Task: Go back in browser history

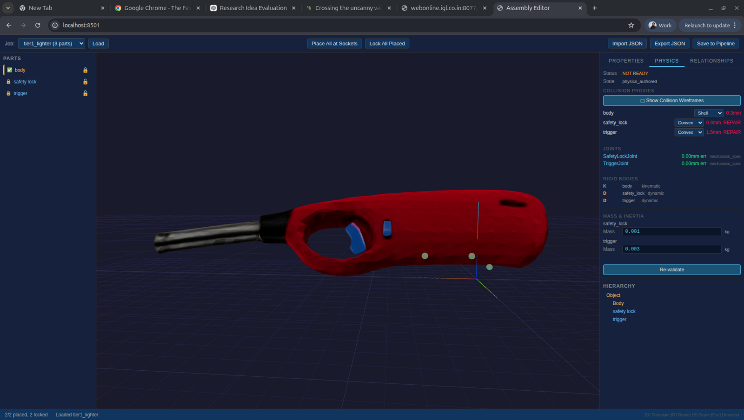Action: click(x=9, y=25)
